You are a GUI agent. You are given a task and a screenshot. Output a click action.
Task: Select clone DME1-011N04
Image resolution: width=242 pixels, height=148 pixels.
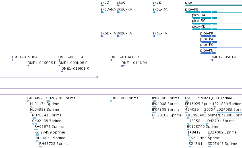[134, 63]
